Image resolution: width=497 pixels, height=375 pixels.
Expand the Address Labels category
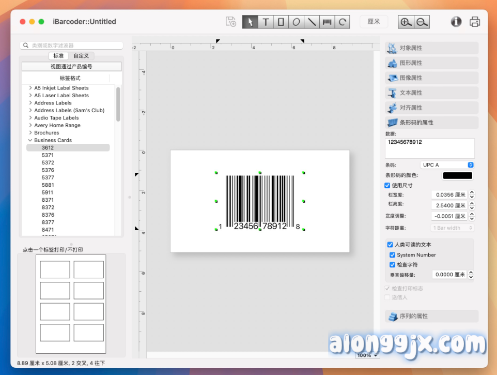pyautogui.click(x=30, y=103)
